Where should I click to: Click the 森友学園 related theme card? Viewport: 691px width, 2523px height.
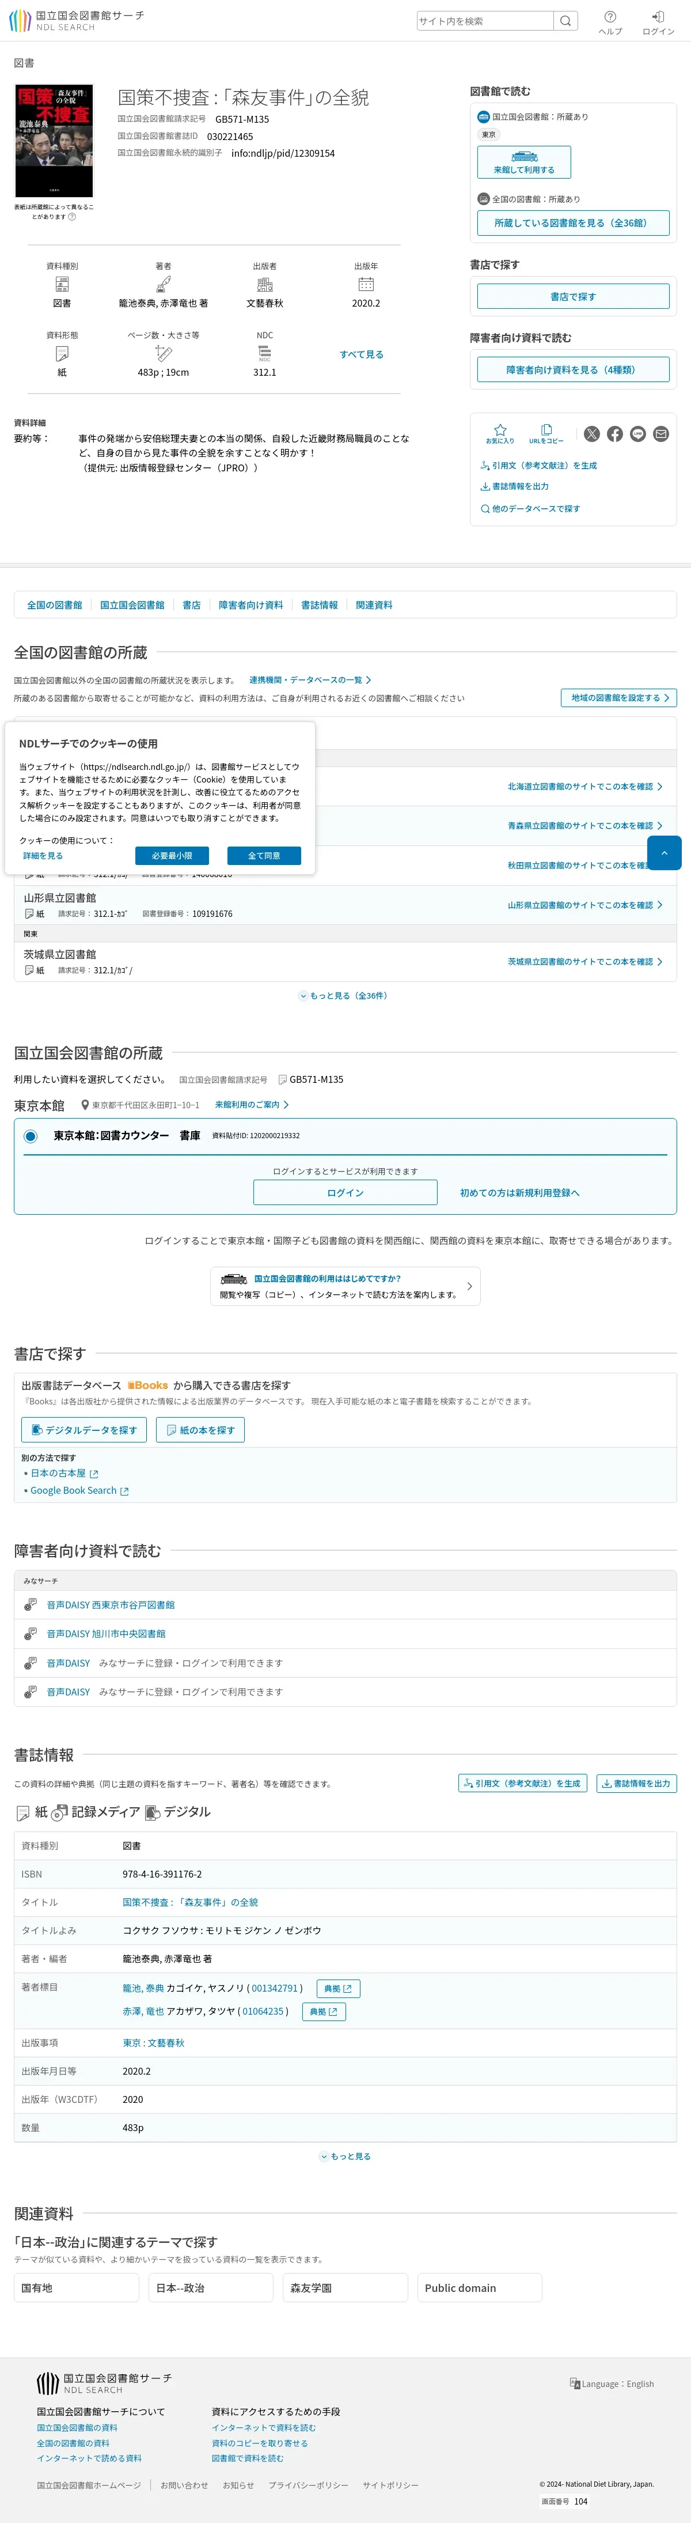345,2288
